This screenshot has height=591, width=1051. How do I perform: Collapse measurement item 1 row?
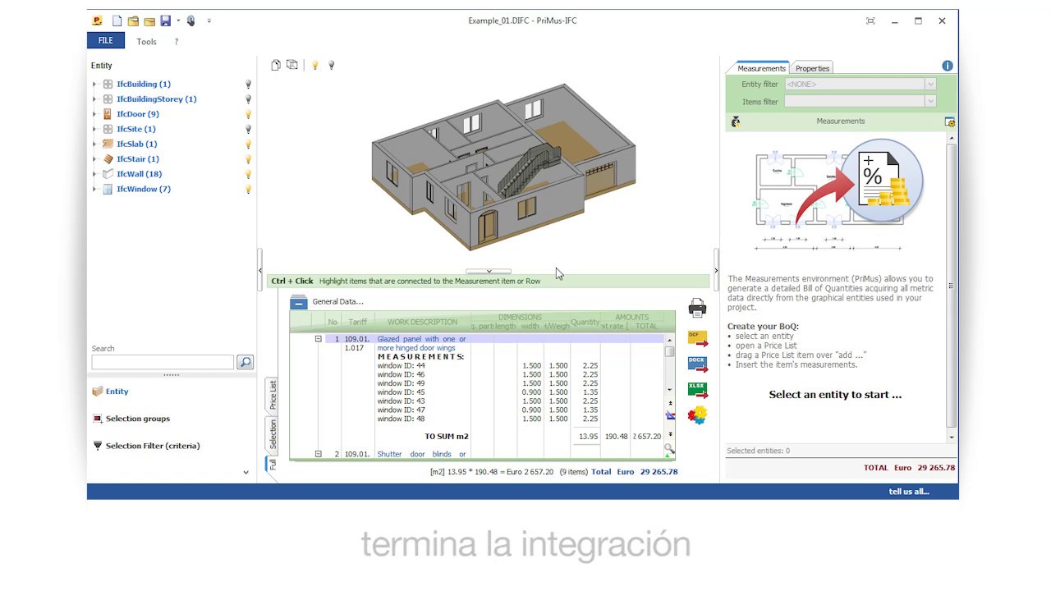tap(318, 339)
